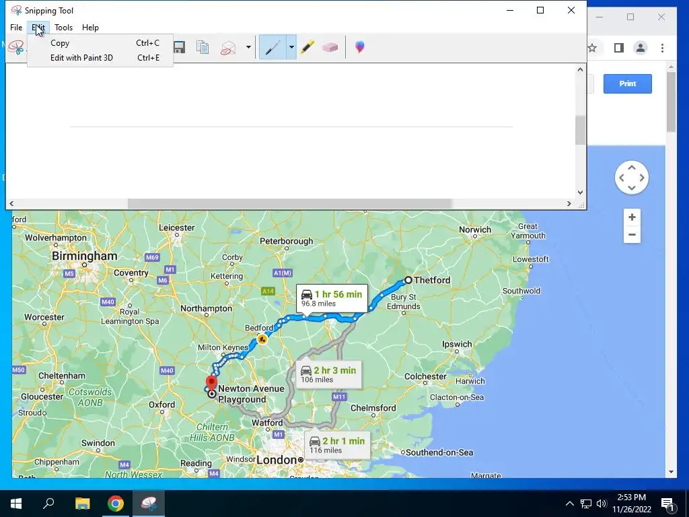Click the map zoom in plus button
This screenshot has width=689, height=517.
click(x=632, y=217)
